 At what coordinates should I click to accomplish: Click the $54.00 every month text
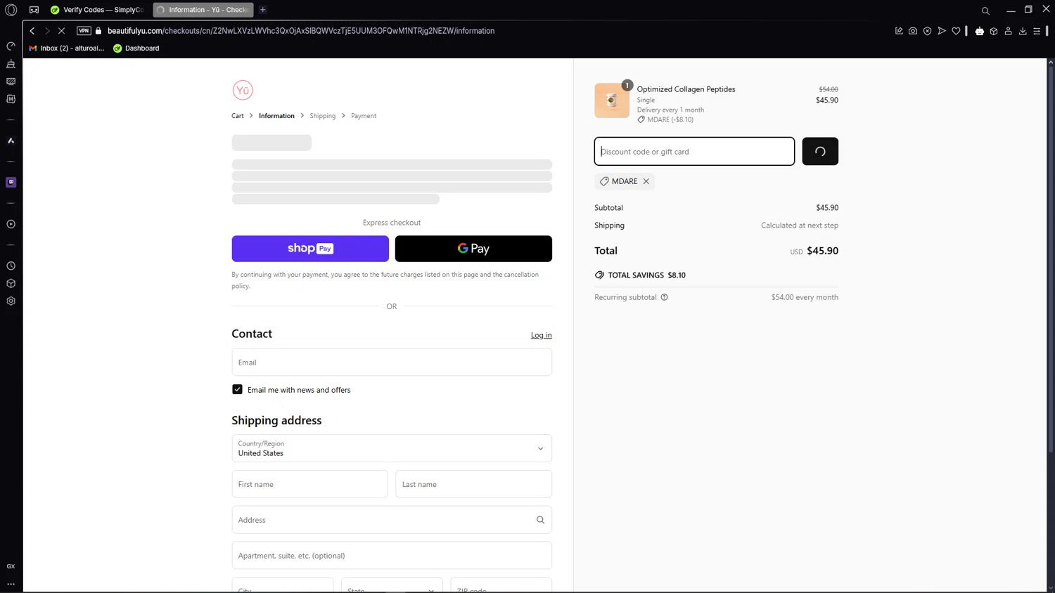pyautogui.click(x=805, y=297)
